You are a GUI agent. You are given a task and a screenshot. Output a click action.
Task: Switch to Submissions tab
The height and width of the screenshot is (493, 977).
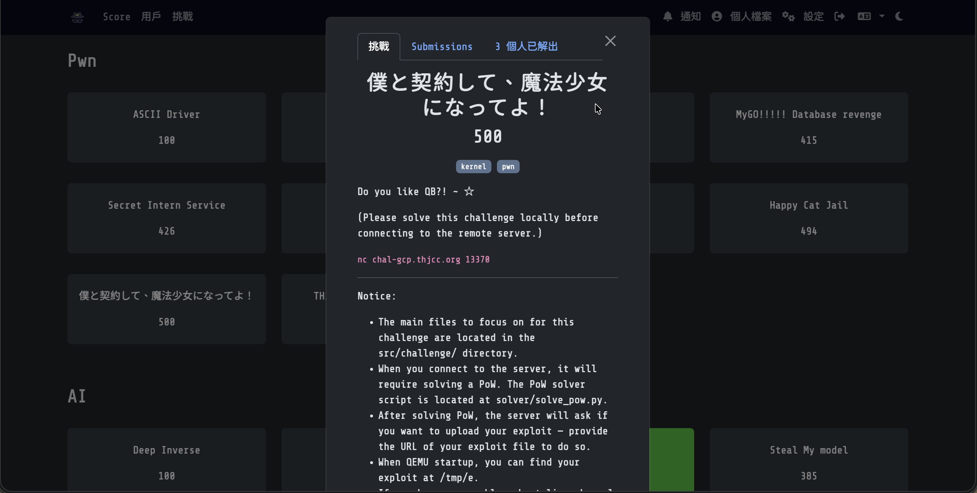coord(442,47)
